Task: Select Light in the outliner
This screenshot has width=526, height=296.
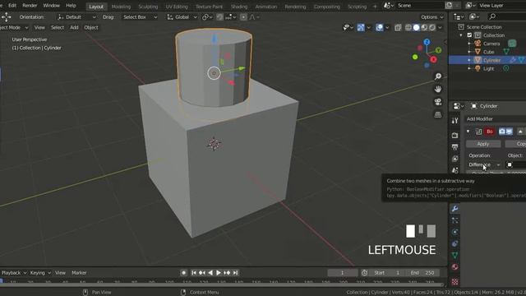Action: tap(488, 68)
